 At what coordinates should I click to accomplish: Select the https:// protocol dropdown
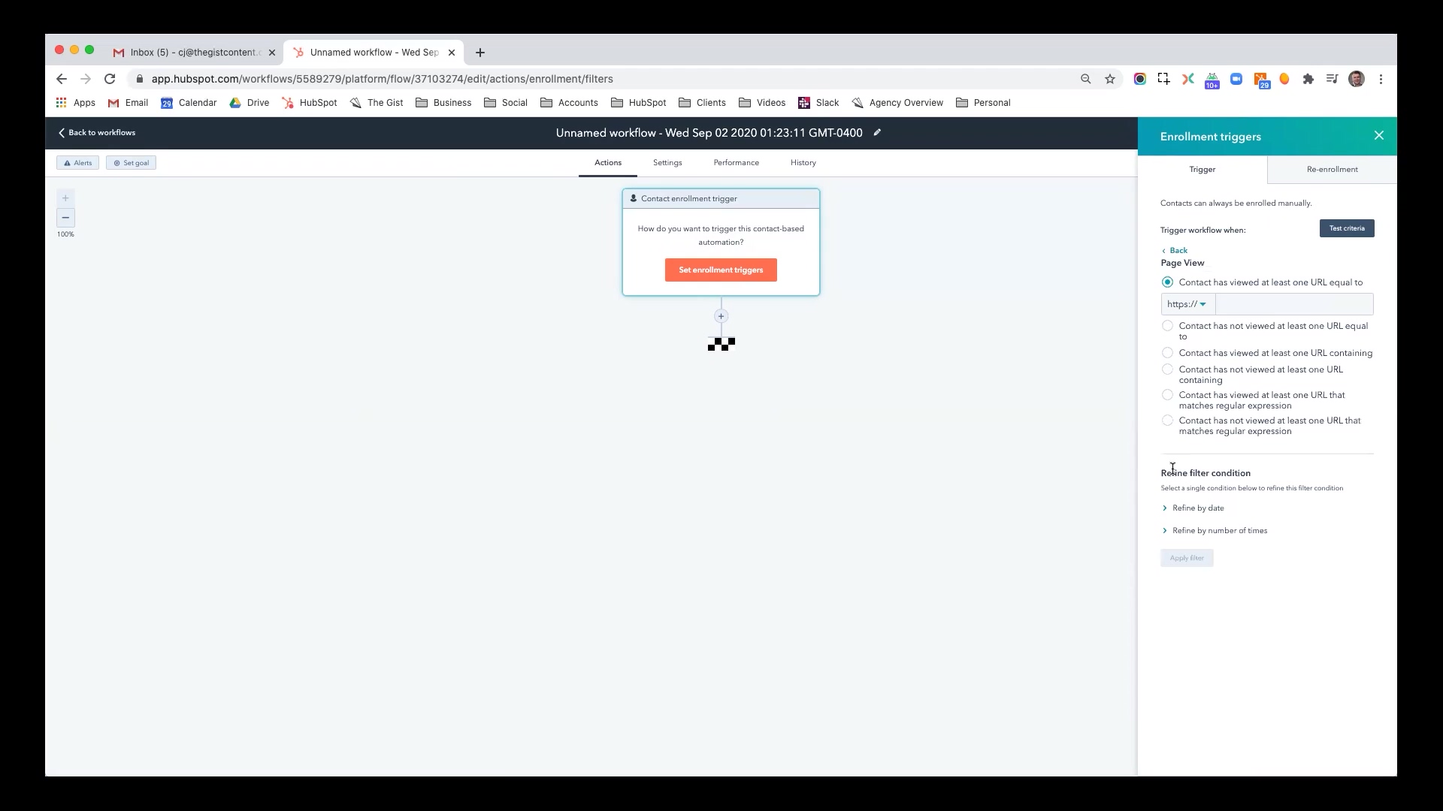(1186, 304)
